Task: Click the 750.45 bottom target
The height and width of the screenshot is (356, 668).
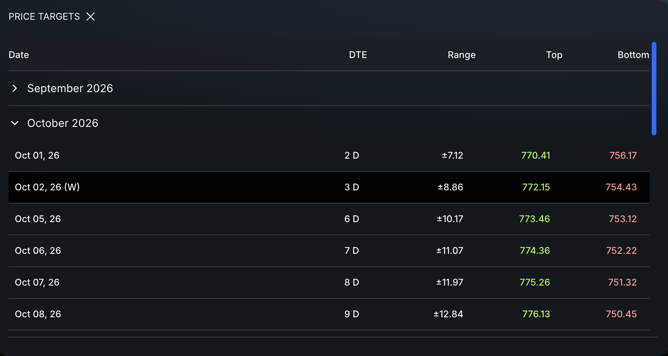Action: [x=621, y=314]
